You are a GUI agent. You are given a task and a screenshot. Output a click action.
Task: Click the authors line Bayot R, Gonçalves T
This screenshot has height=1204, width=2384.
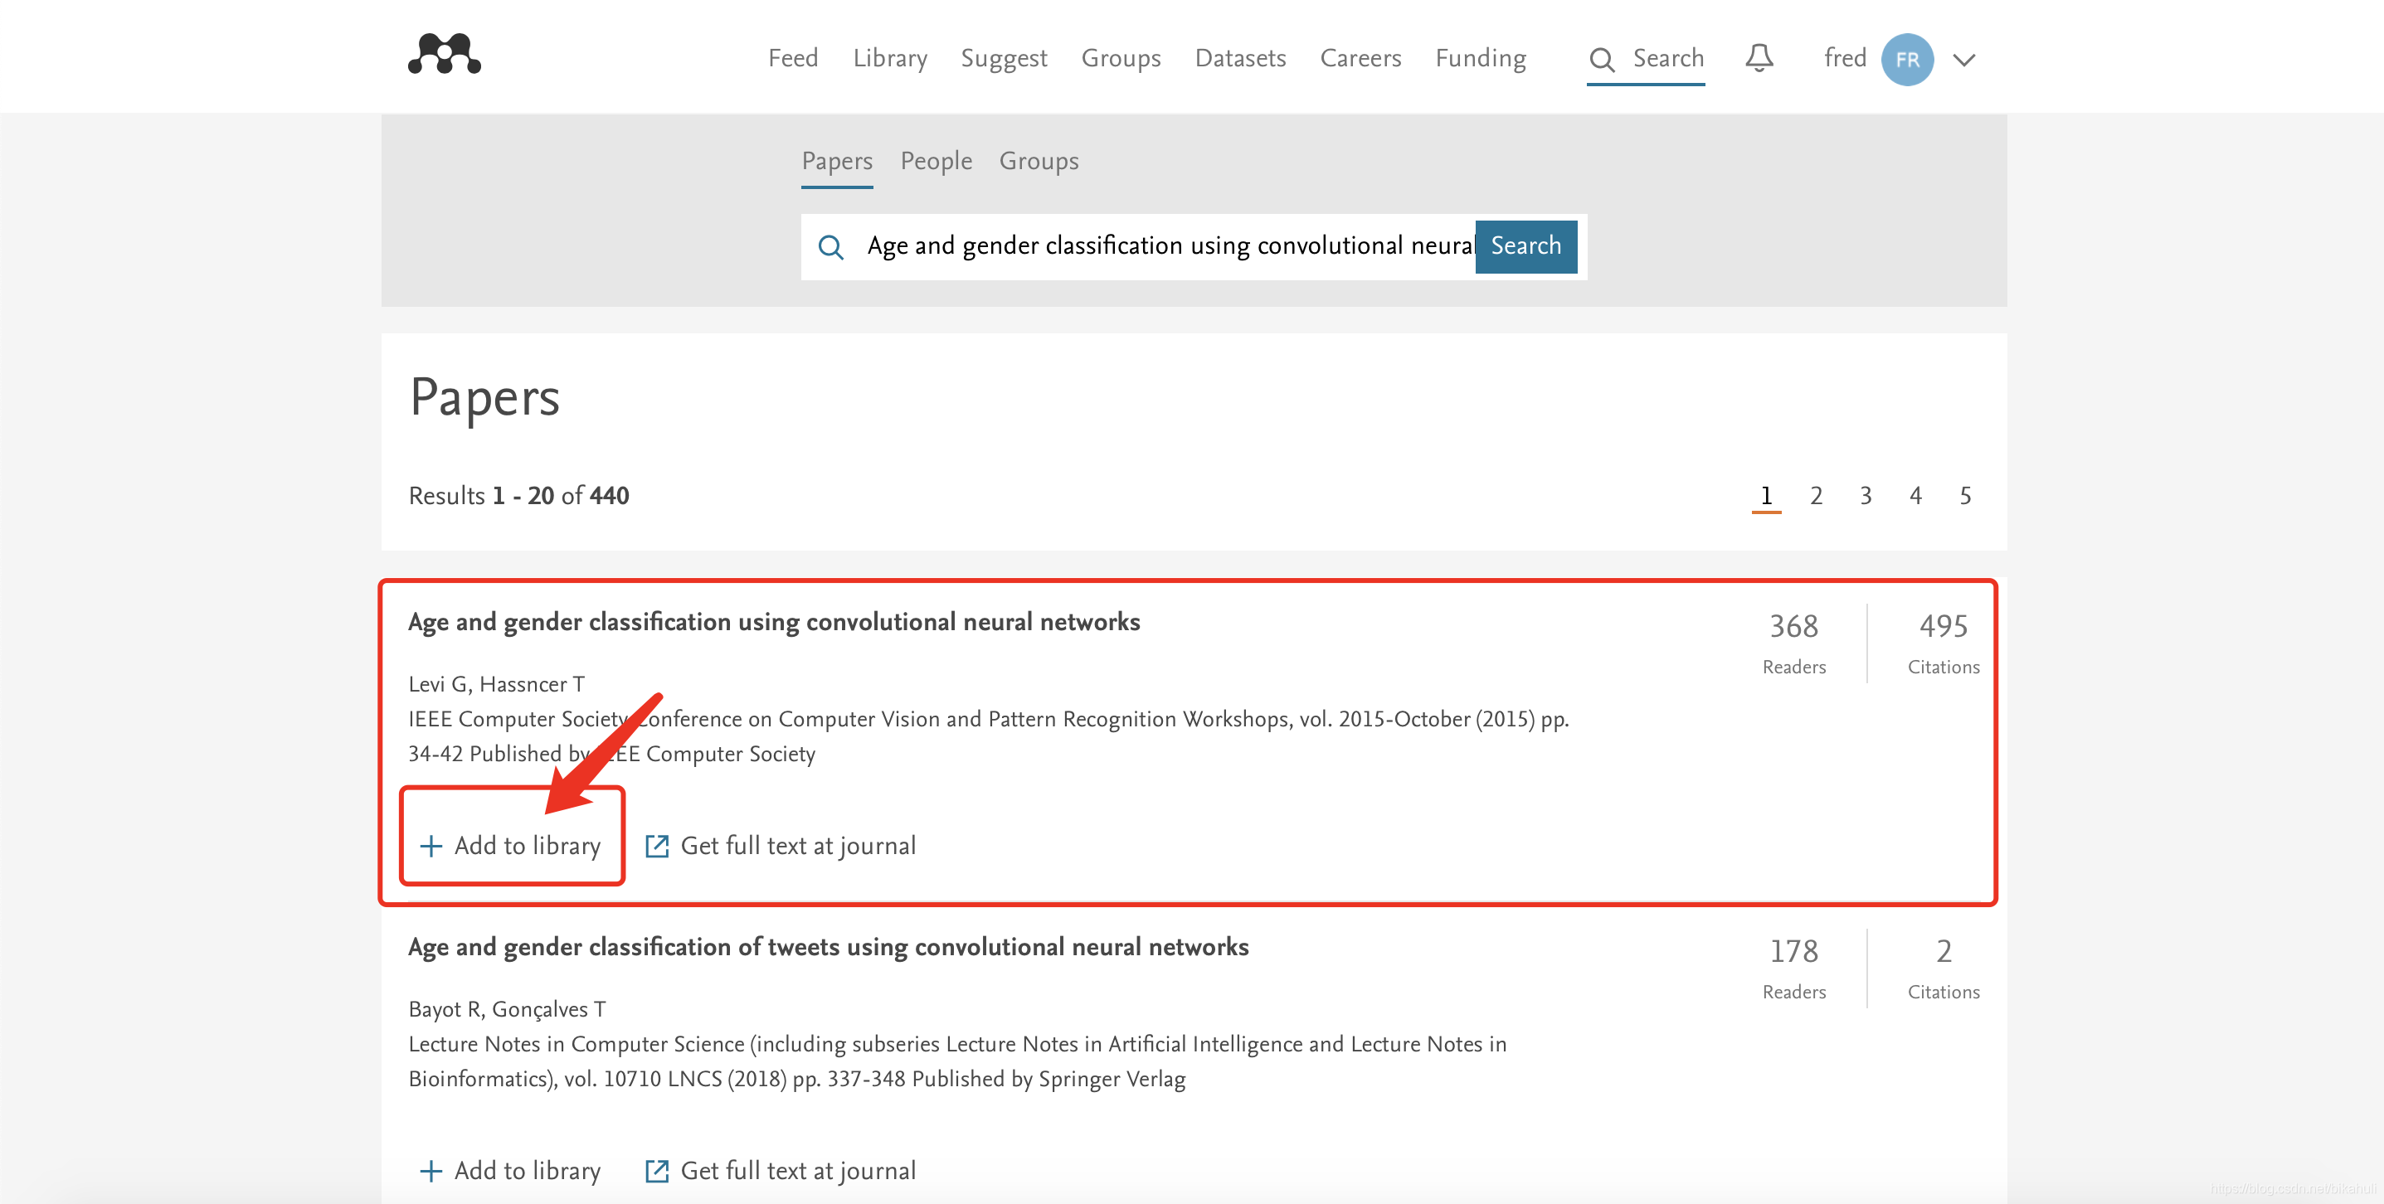[507, 1010]
